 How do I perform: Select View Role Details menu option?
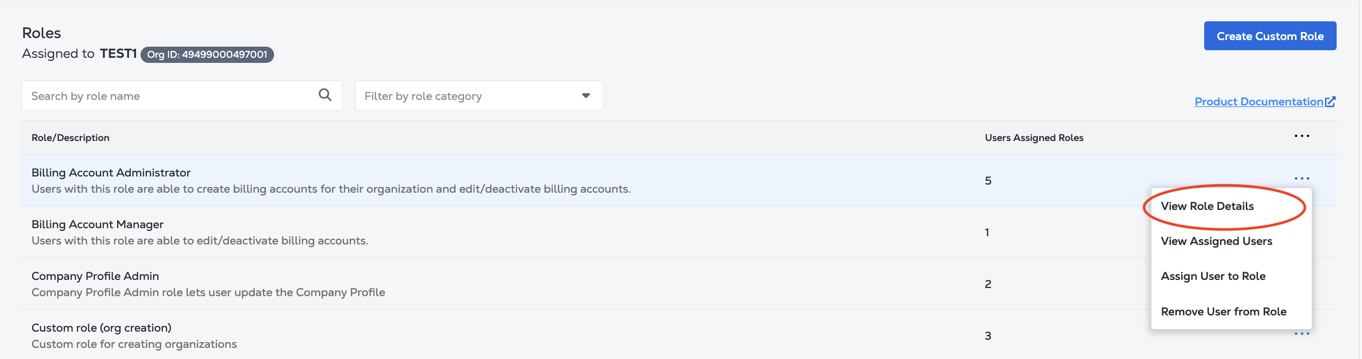[1207, 206]
